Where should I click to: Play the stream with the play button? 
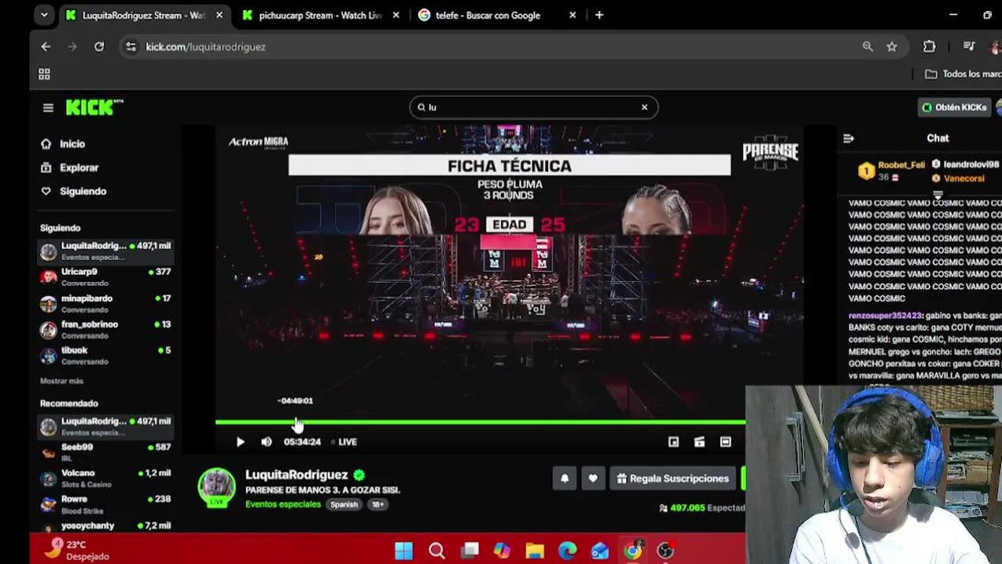240,442
